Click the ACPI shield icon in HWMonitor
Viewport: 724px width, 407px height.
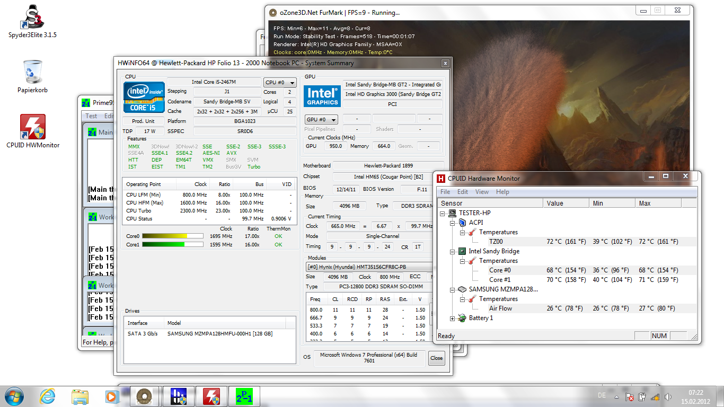[x=462, y=223]
